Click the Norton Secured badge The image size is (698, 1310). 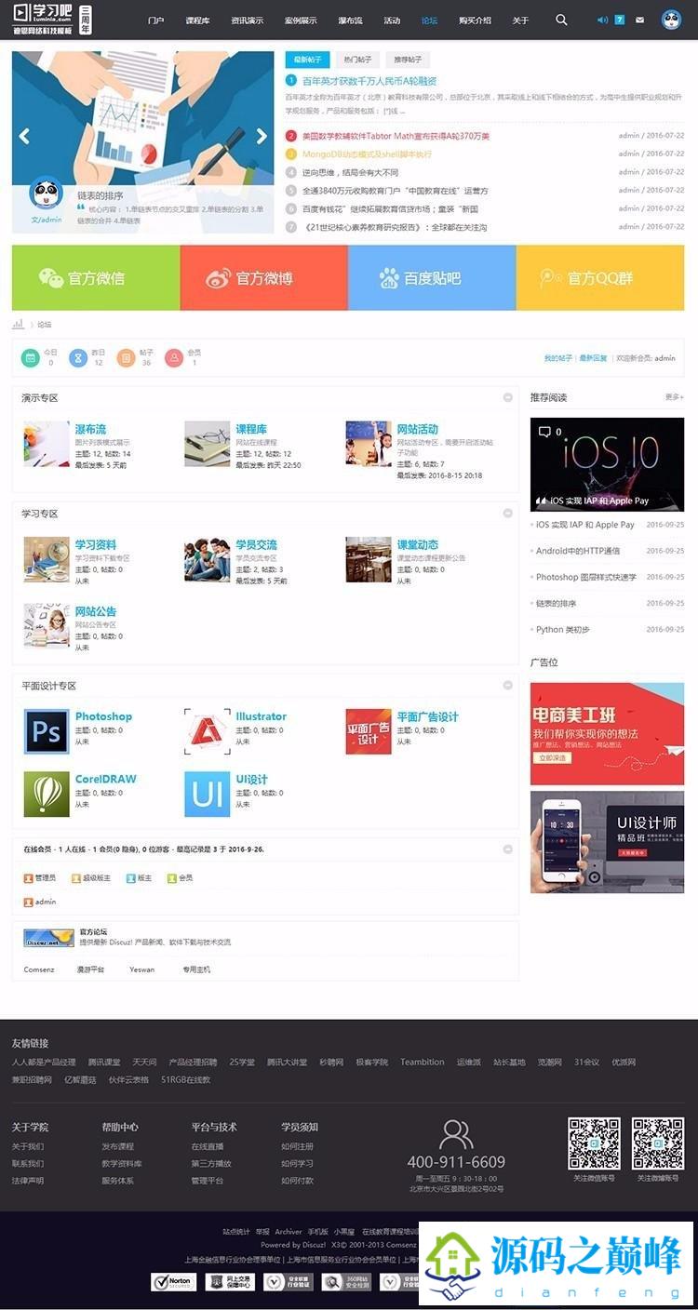click(x=174, y=1282)
